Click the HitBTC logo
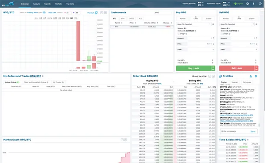This screenshot has width=265, height=163. pyautogui.click(x=8, y=4)
